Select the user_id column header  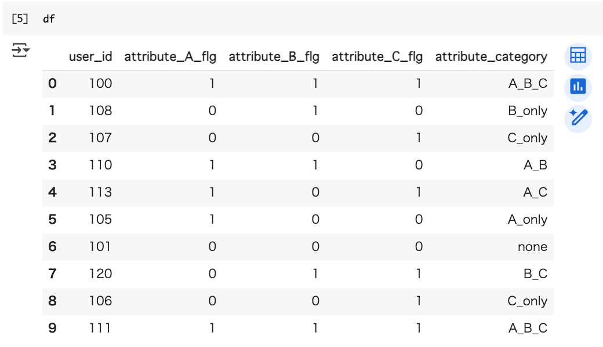pos(90,57)
